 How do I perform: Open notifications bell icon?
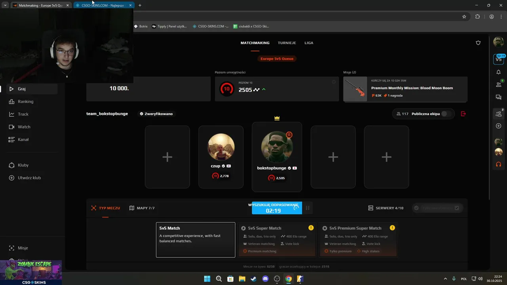pyautogui.click(x=498, y=72)
